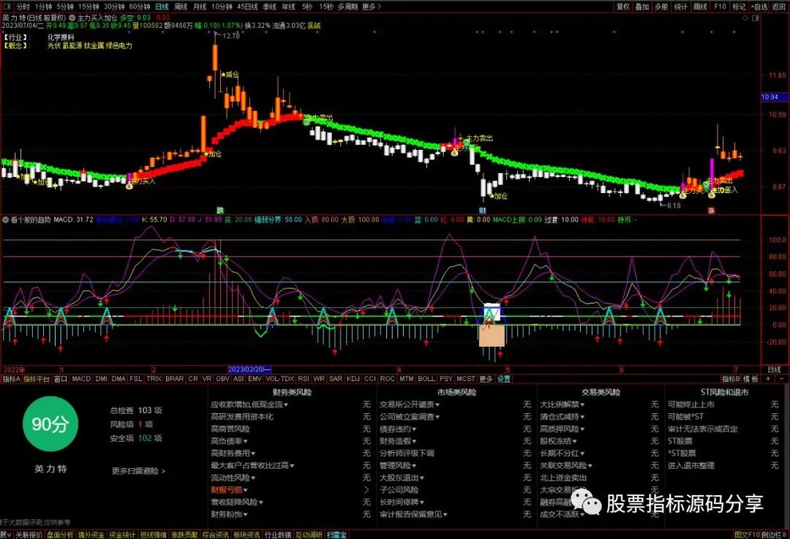Expand the 管理风险 item
The height and width of the screenshot is (539, 790).
coord(398,465)
